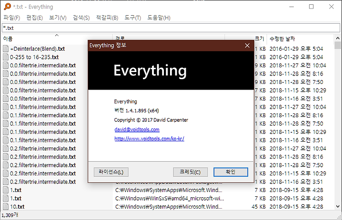Maximize the Everything main window
342x220 pixels.
(311, 7)
